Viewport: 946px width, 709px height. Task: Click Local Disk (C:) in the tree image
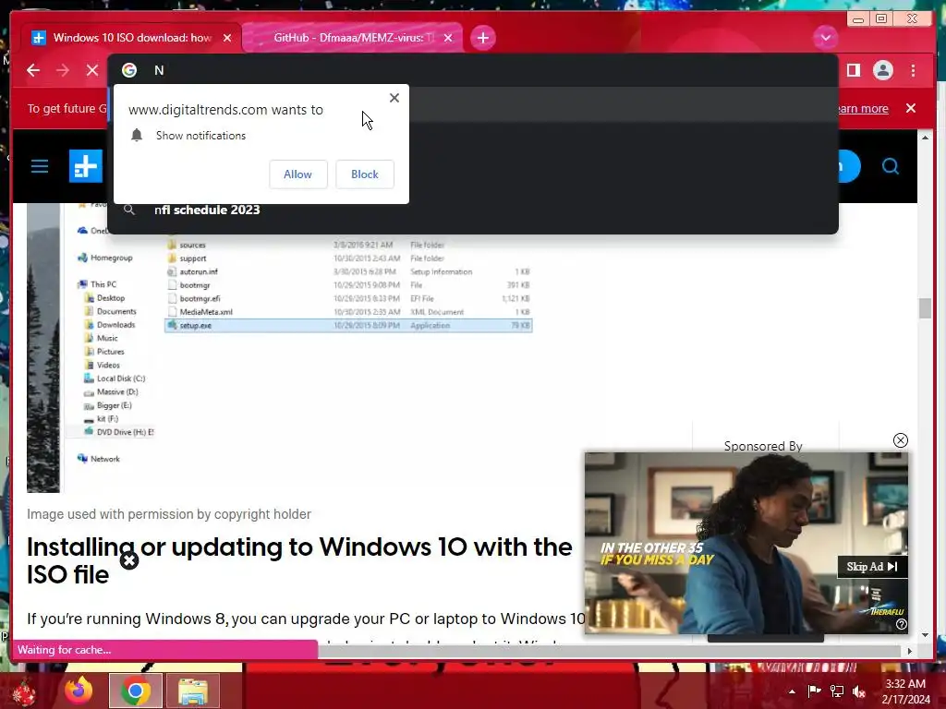click(121, 379)
